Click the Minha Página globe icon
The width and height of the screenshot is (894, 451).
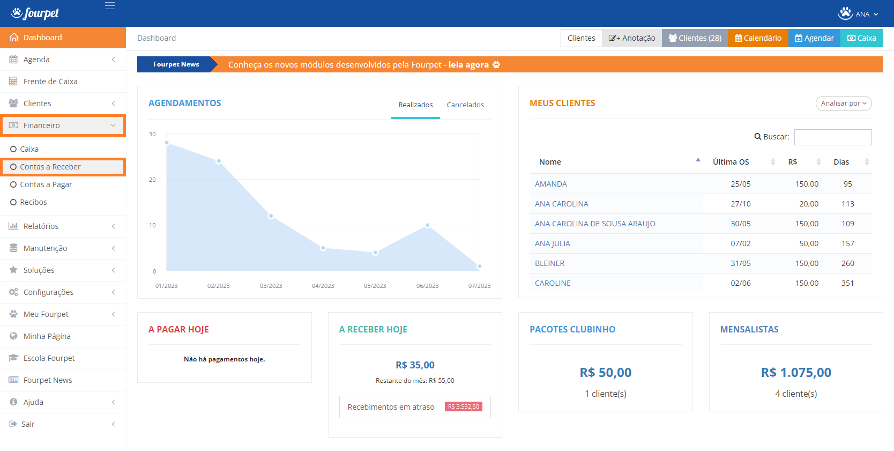pos(13,336)
